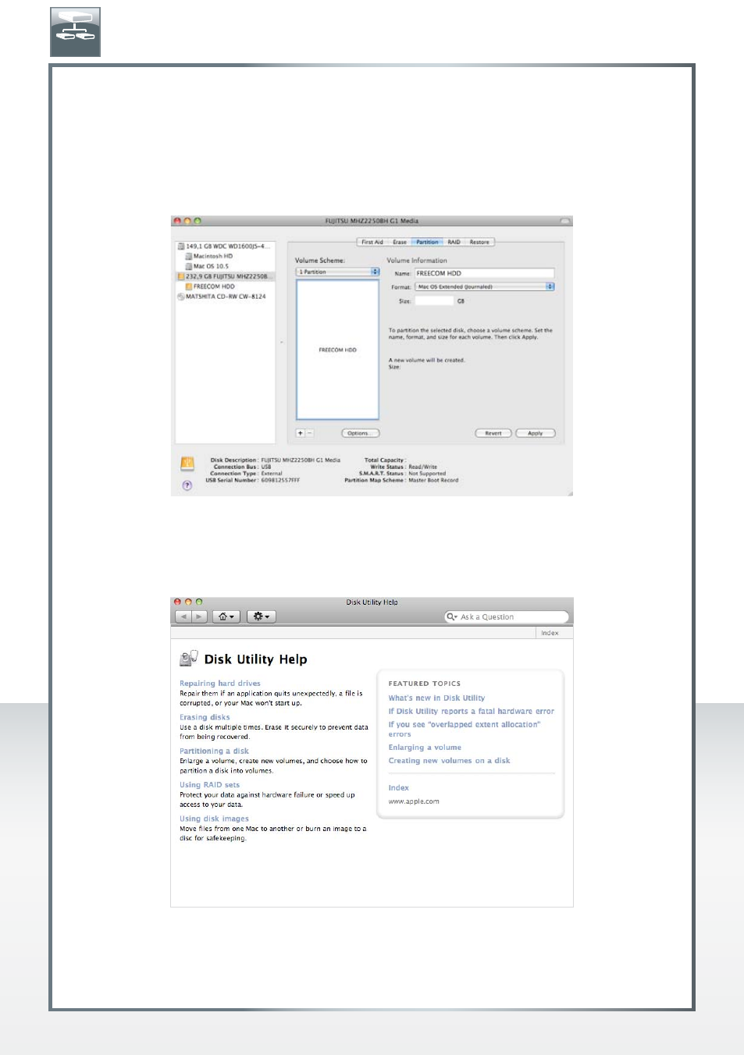Select the Partition tab
Image resolution: width=744 pixels, height=1055 pixels.
[427, 242]
